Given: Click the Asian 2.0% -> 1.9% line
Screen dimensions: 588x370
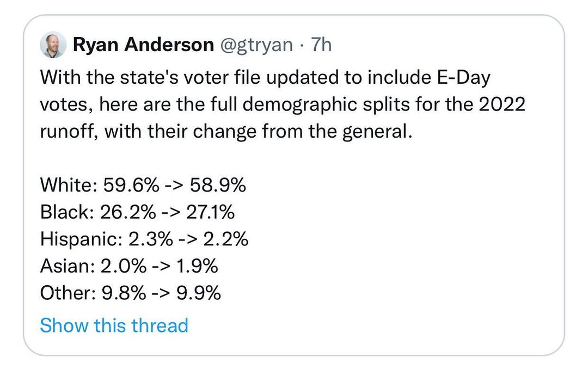Looking at the screenshot, I should [x=129, y=267].
